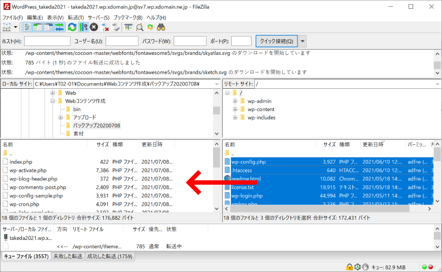Expand the remote wp-includes folder
442x272 pixels.
tap(235, 117)
